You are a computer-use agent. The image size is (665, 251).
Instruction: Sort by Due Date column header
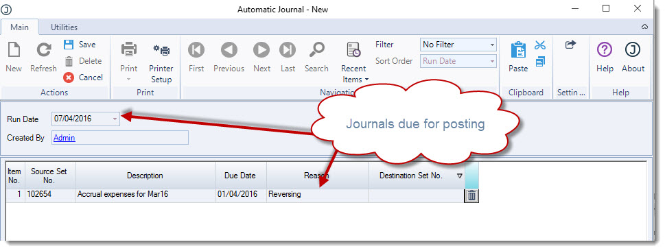[x=242, y=176]
